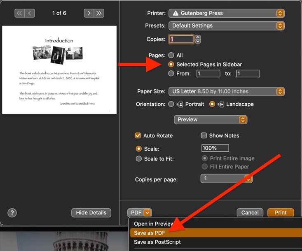Go to next page in preview
Viewport: 302px width, 251px height.
coord(89,13)
